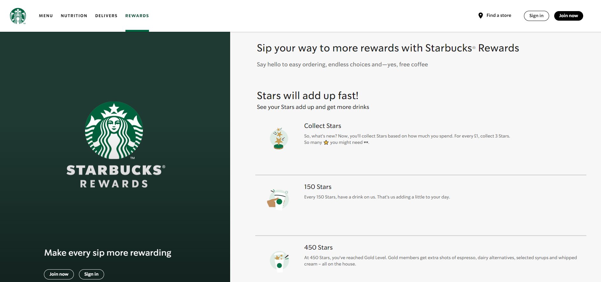Screen dimensions: 601x282
Task: Click the Starbucks siren logo in header
Action: tap(18, 16)
